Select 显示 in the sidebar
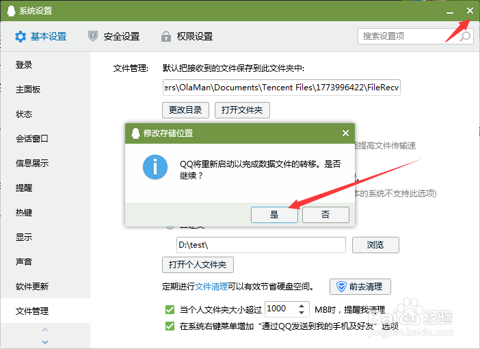 point(45,237)
